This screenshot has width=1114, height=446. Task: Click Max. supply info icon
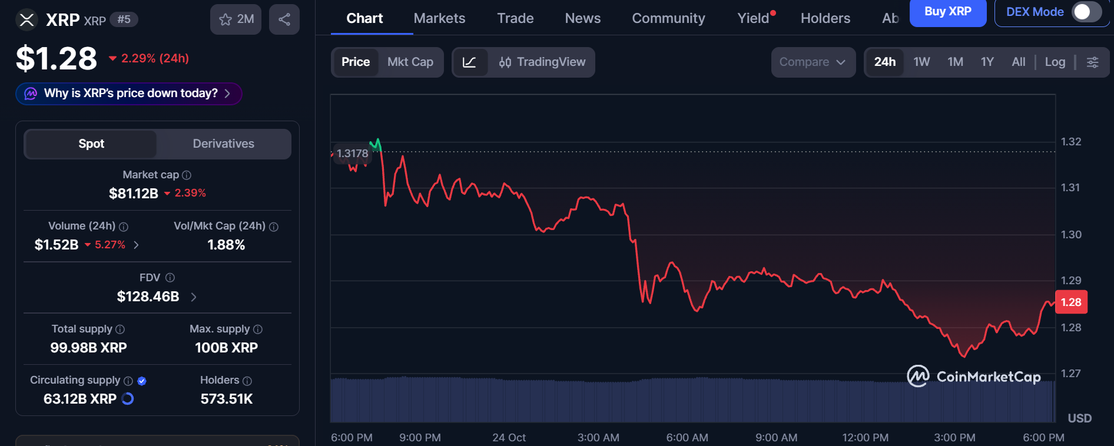(x=258, y=329)
